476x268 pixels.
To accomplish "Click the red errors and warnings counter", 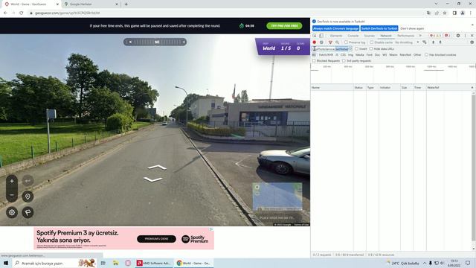I will [435, 36].
